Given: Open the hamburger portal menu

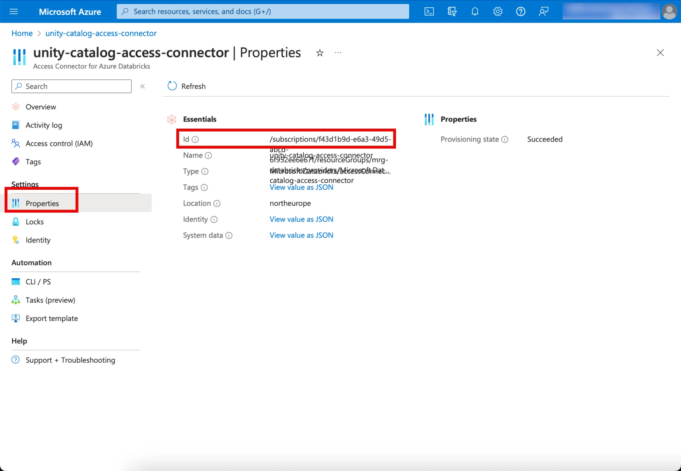Looking at the screenshot, I should tap(14, 12).
